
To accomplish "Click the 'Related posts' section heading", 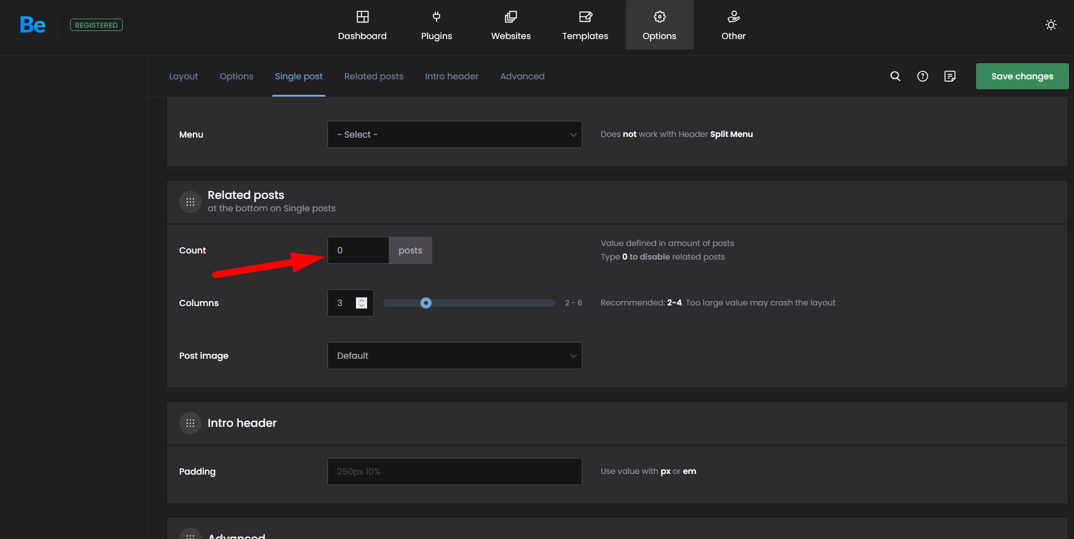I will click(246, 195).
